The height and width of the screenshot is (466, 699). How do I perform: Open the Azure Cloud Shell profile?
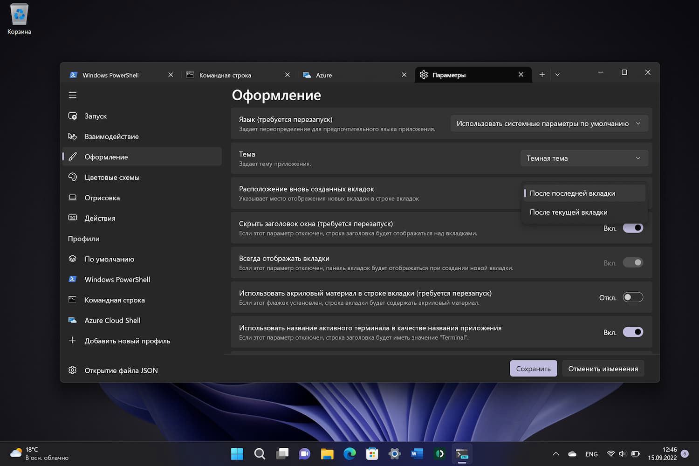pyautogui.click(x=112, y=321)
